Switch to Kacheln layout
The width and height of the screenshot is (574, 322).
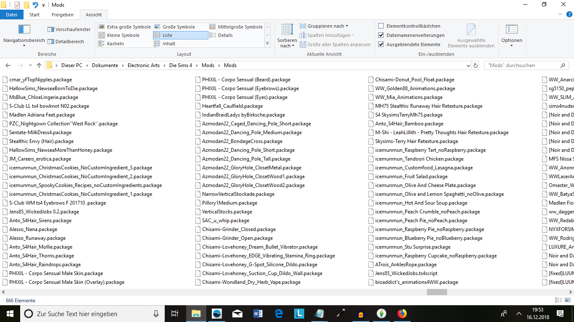(111, 44)
